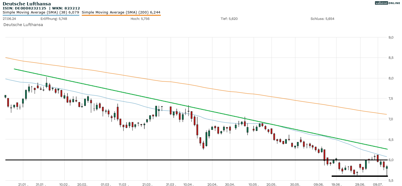The height and width of the screenshot is (186, 402).
Task: Click the orange SMA 200 legend underline
Action: point(121,15)
